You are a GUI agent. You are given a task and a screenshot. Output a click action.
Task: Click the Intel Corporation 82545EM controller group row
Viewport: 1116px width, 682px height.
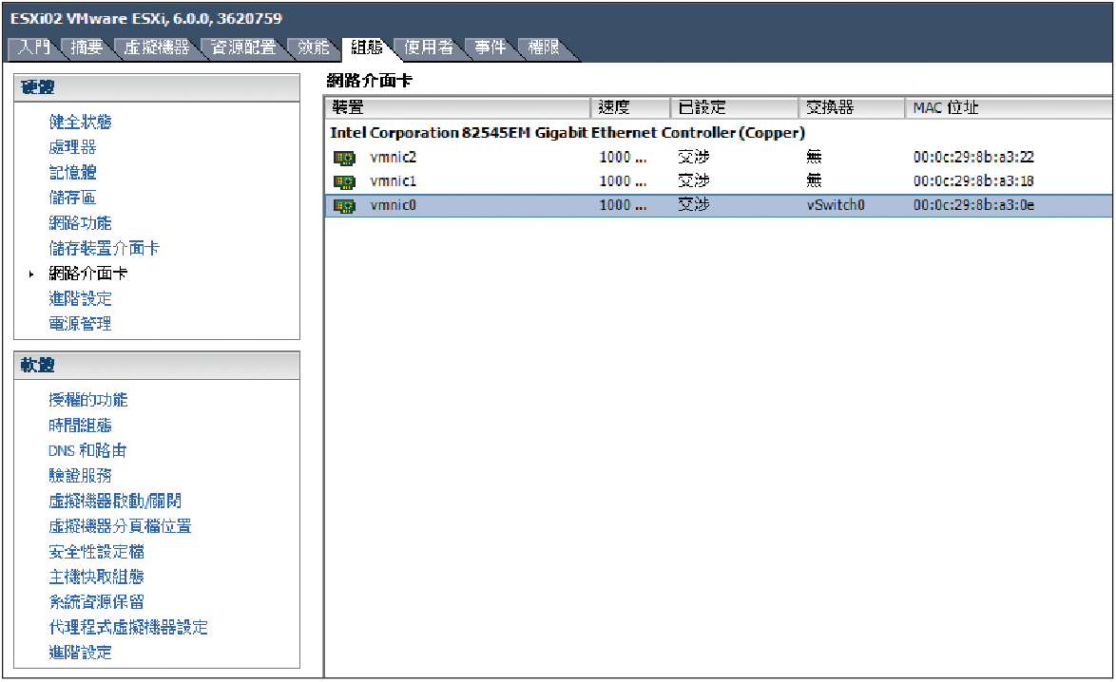tap(718, 133)
